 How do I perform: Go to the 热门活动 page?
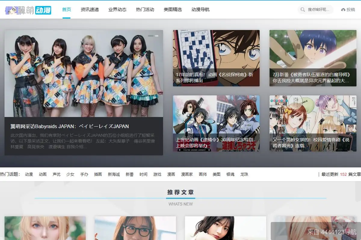144,9
